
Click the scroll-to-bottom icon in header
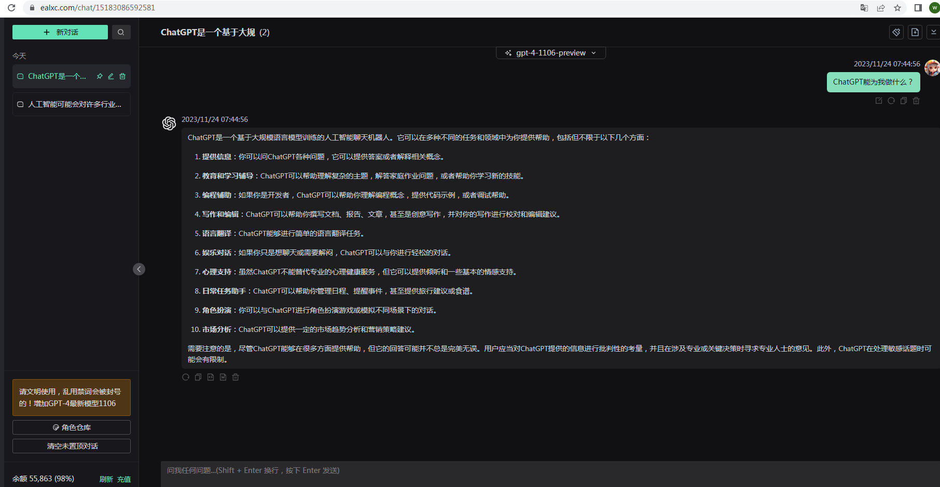coord(933,32)
